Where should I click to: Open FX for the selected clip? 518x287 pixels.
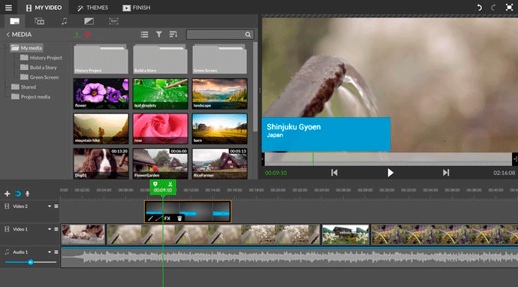(167, 218)
